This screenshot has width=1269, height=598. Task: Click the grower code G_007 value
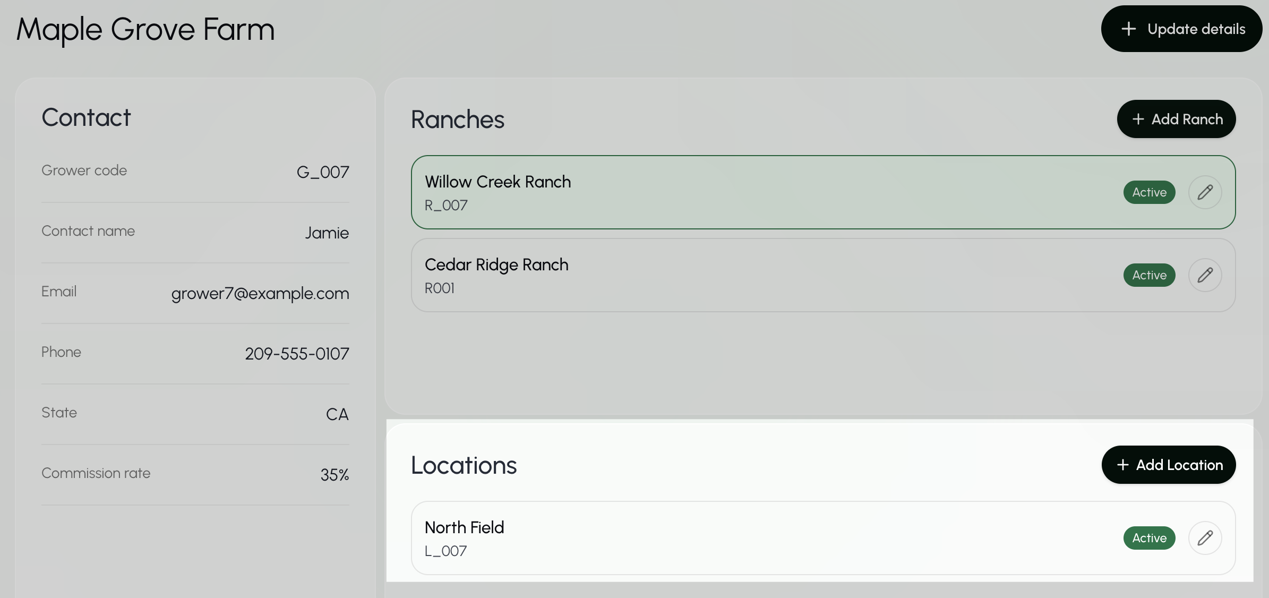pos(323,172)
